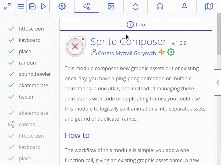Open the UI styles droplet tab
Screen dimensions: 221x165
[x=135, y=6]
